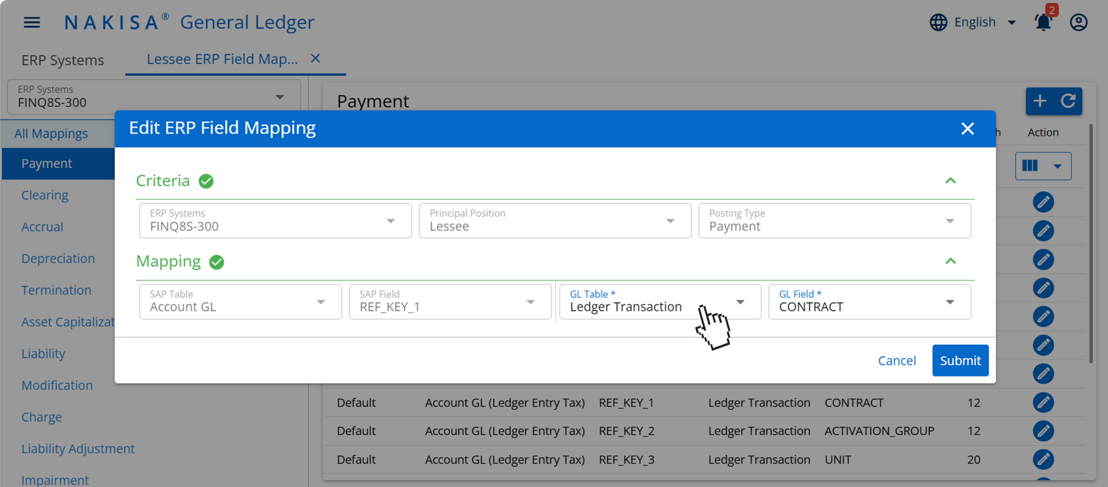Image resolution: width=1108 pixels, height=487 pixels.
Task: Select Clearing in the mappings sidebar
Action: 45,195
